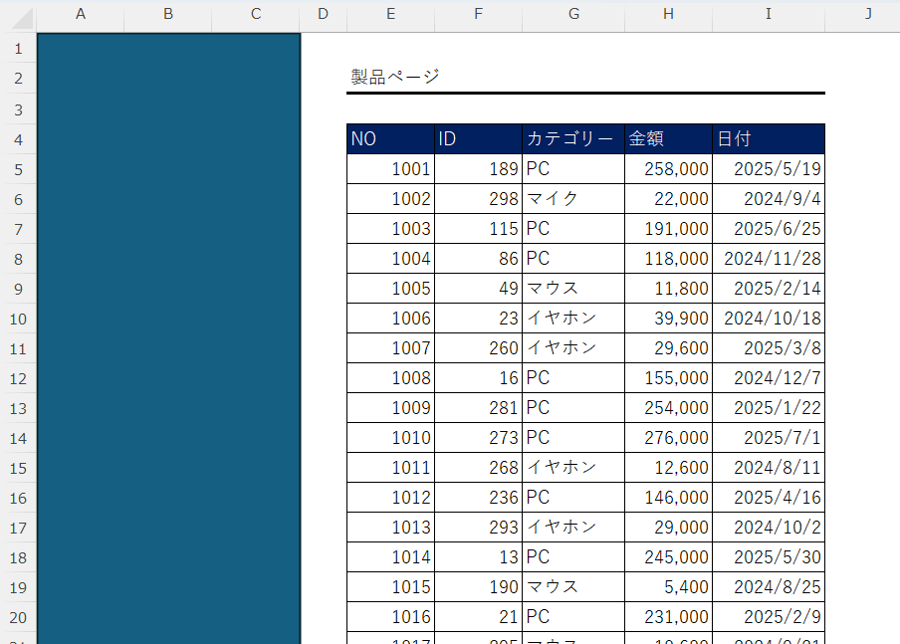
Task: Select the row 10 header
Action: (17, 319)
